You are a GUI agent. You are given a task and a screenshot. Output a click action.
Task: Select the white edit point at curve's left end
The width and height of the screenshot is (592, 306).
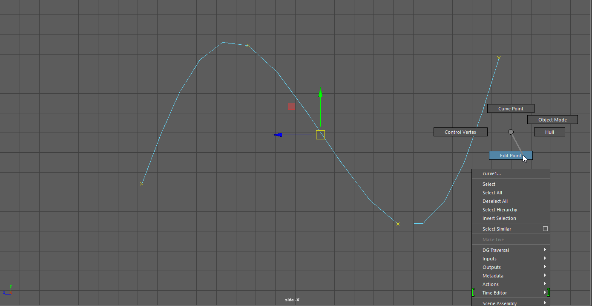tap(142, 184)
